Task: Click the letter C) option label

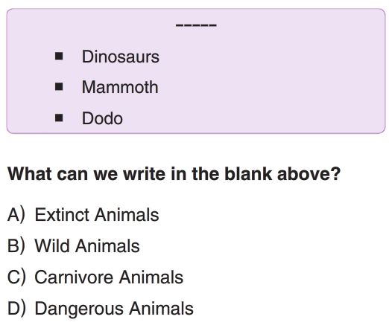Action: coord(16,277)
